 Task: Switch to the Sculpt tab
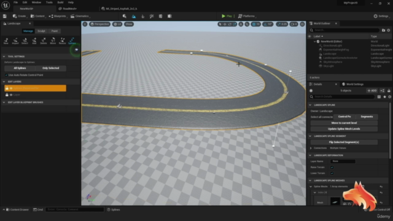pyautogui.click(x=41, y=31)
